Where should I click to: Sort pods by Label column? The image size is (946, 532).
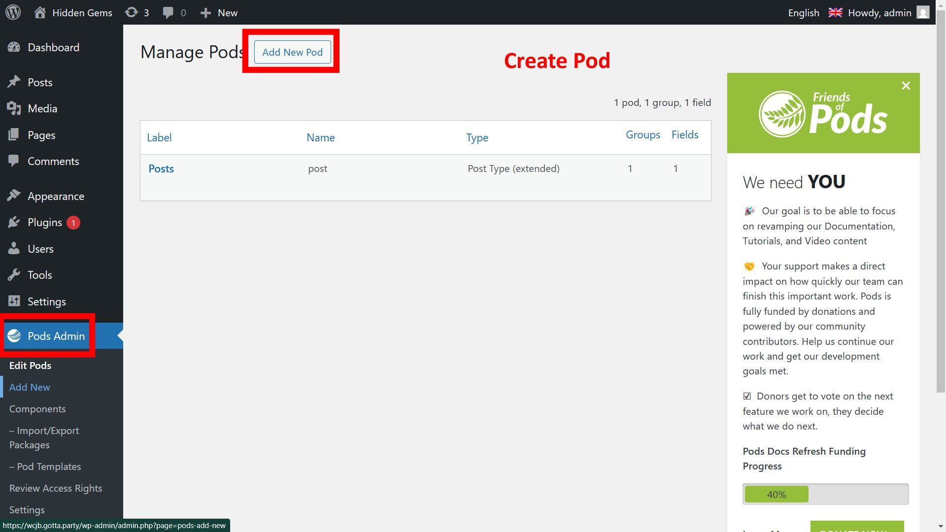point(159,137)
